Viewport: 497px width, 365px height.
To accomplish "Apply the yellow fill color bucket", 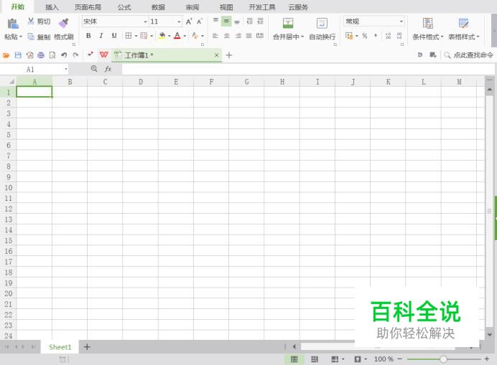I will [162, 36].
